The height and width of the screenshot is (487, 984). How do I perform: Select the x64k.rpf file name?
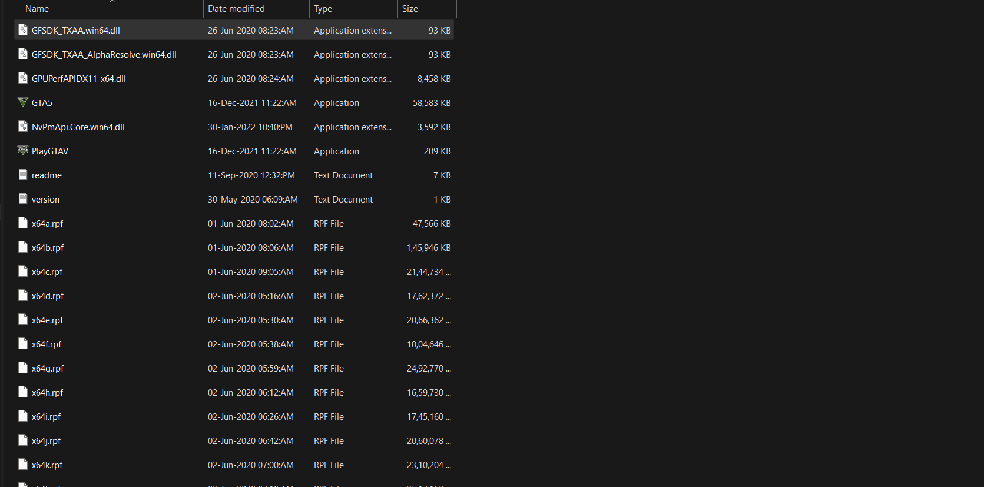click(x=47, y=465)
